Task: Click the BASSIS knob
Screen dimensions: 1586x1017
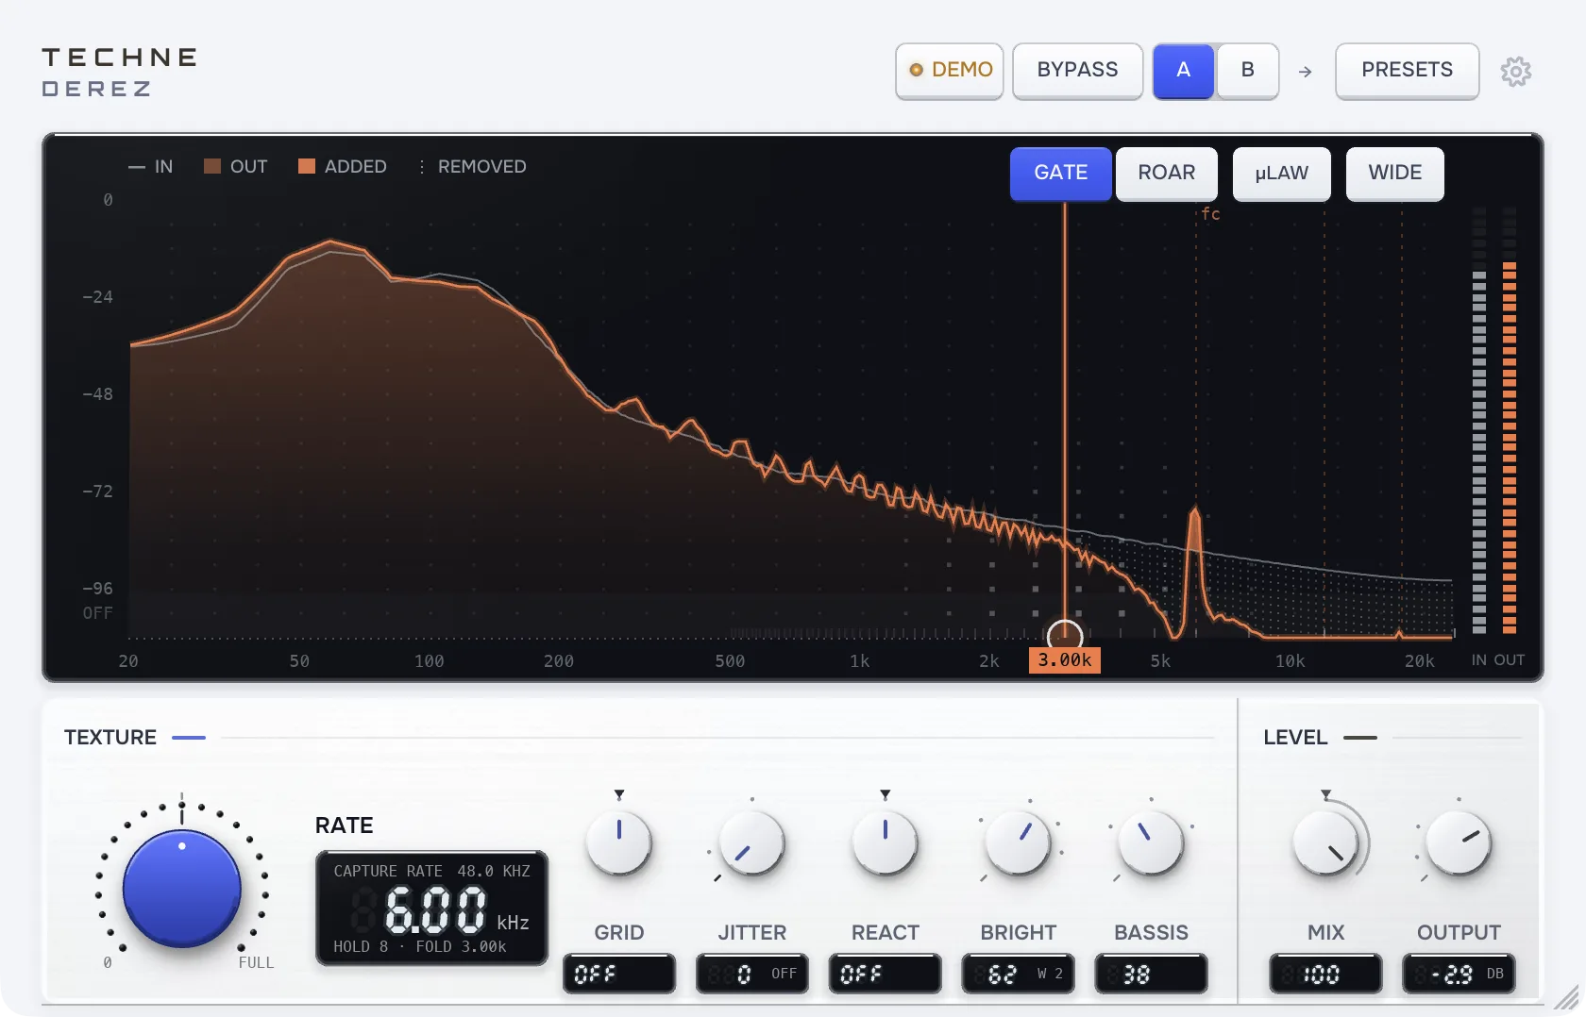Action: (x=1152, y=842)
